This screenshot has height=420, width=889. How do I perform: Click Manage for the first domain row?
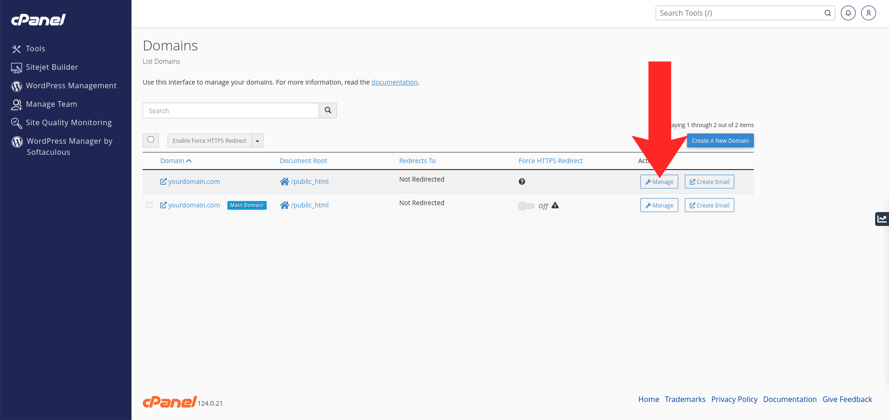tap(659, 182)
